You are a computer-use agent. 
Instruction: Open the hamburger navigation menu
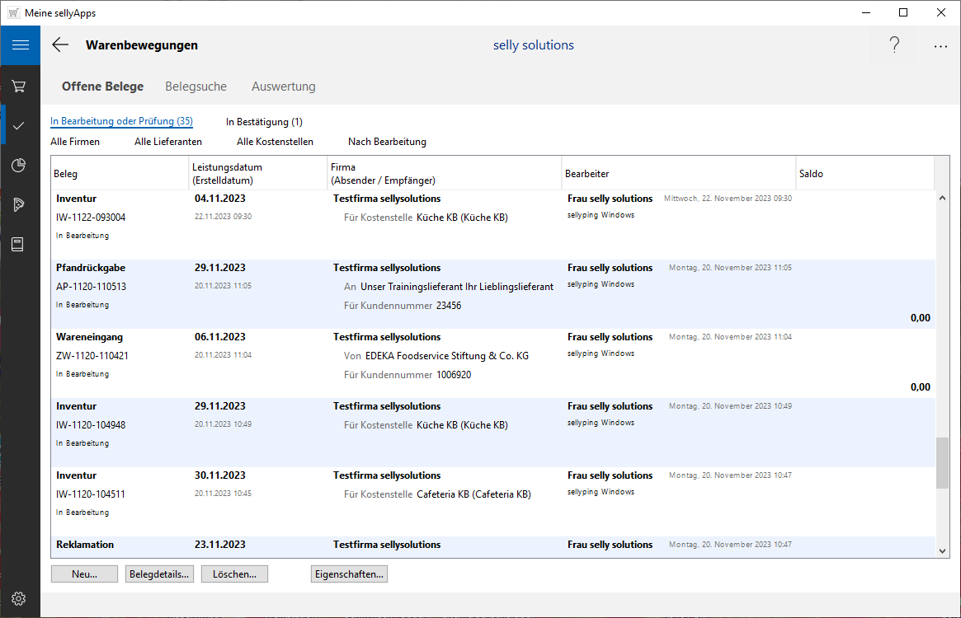(x=20, y=45)
